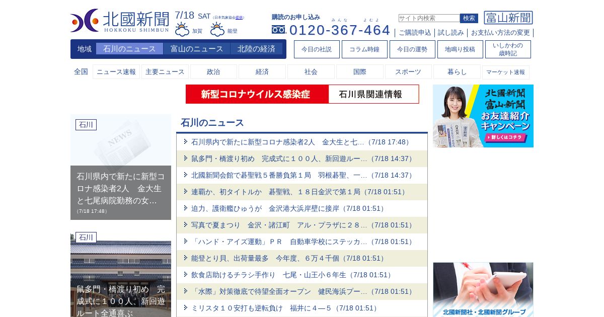Click the 石川のニュース section heading
Viewport: 604px width, 317px height.
click(212, 122)
